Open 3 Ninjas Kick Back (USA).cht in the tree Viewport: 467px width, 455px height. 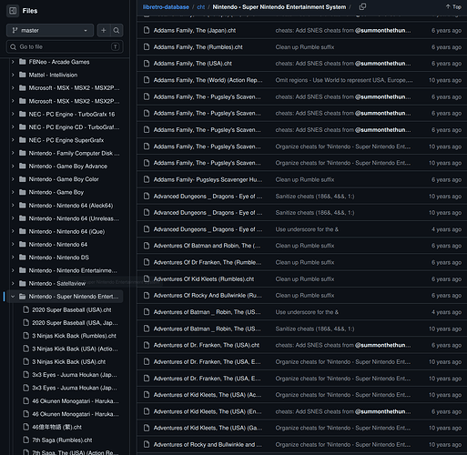point(69,362)
